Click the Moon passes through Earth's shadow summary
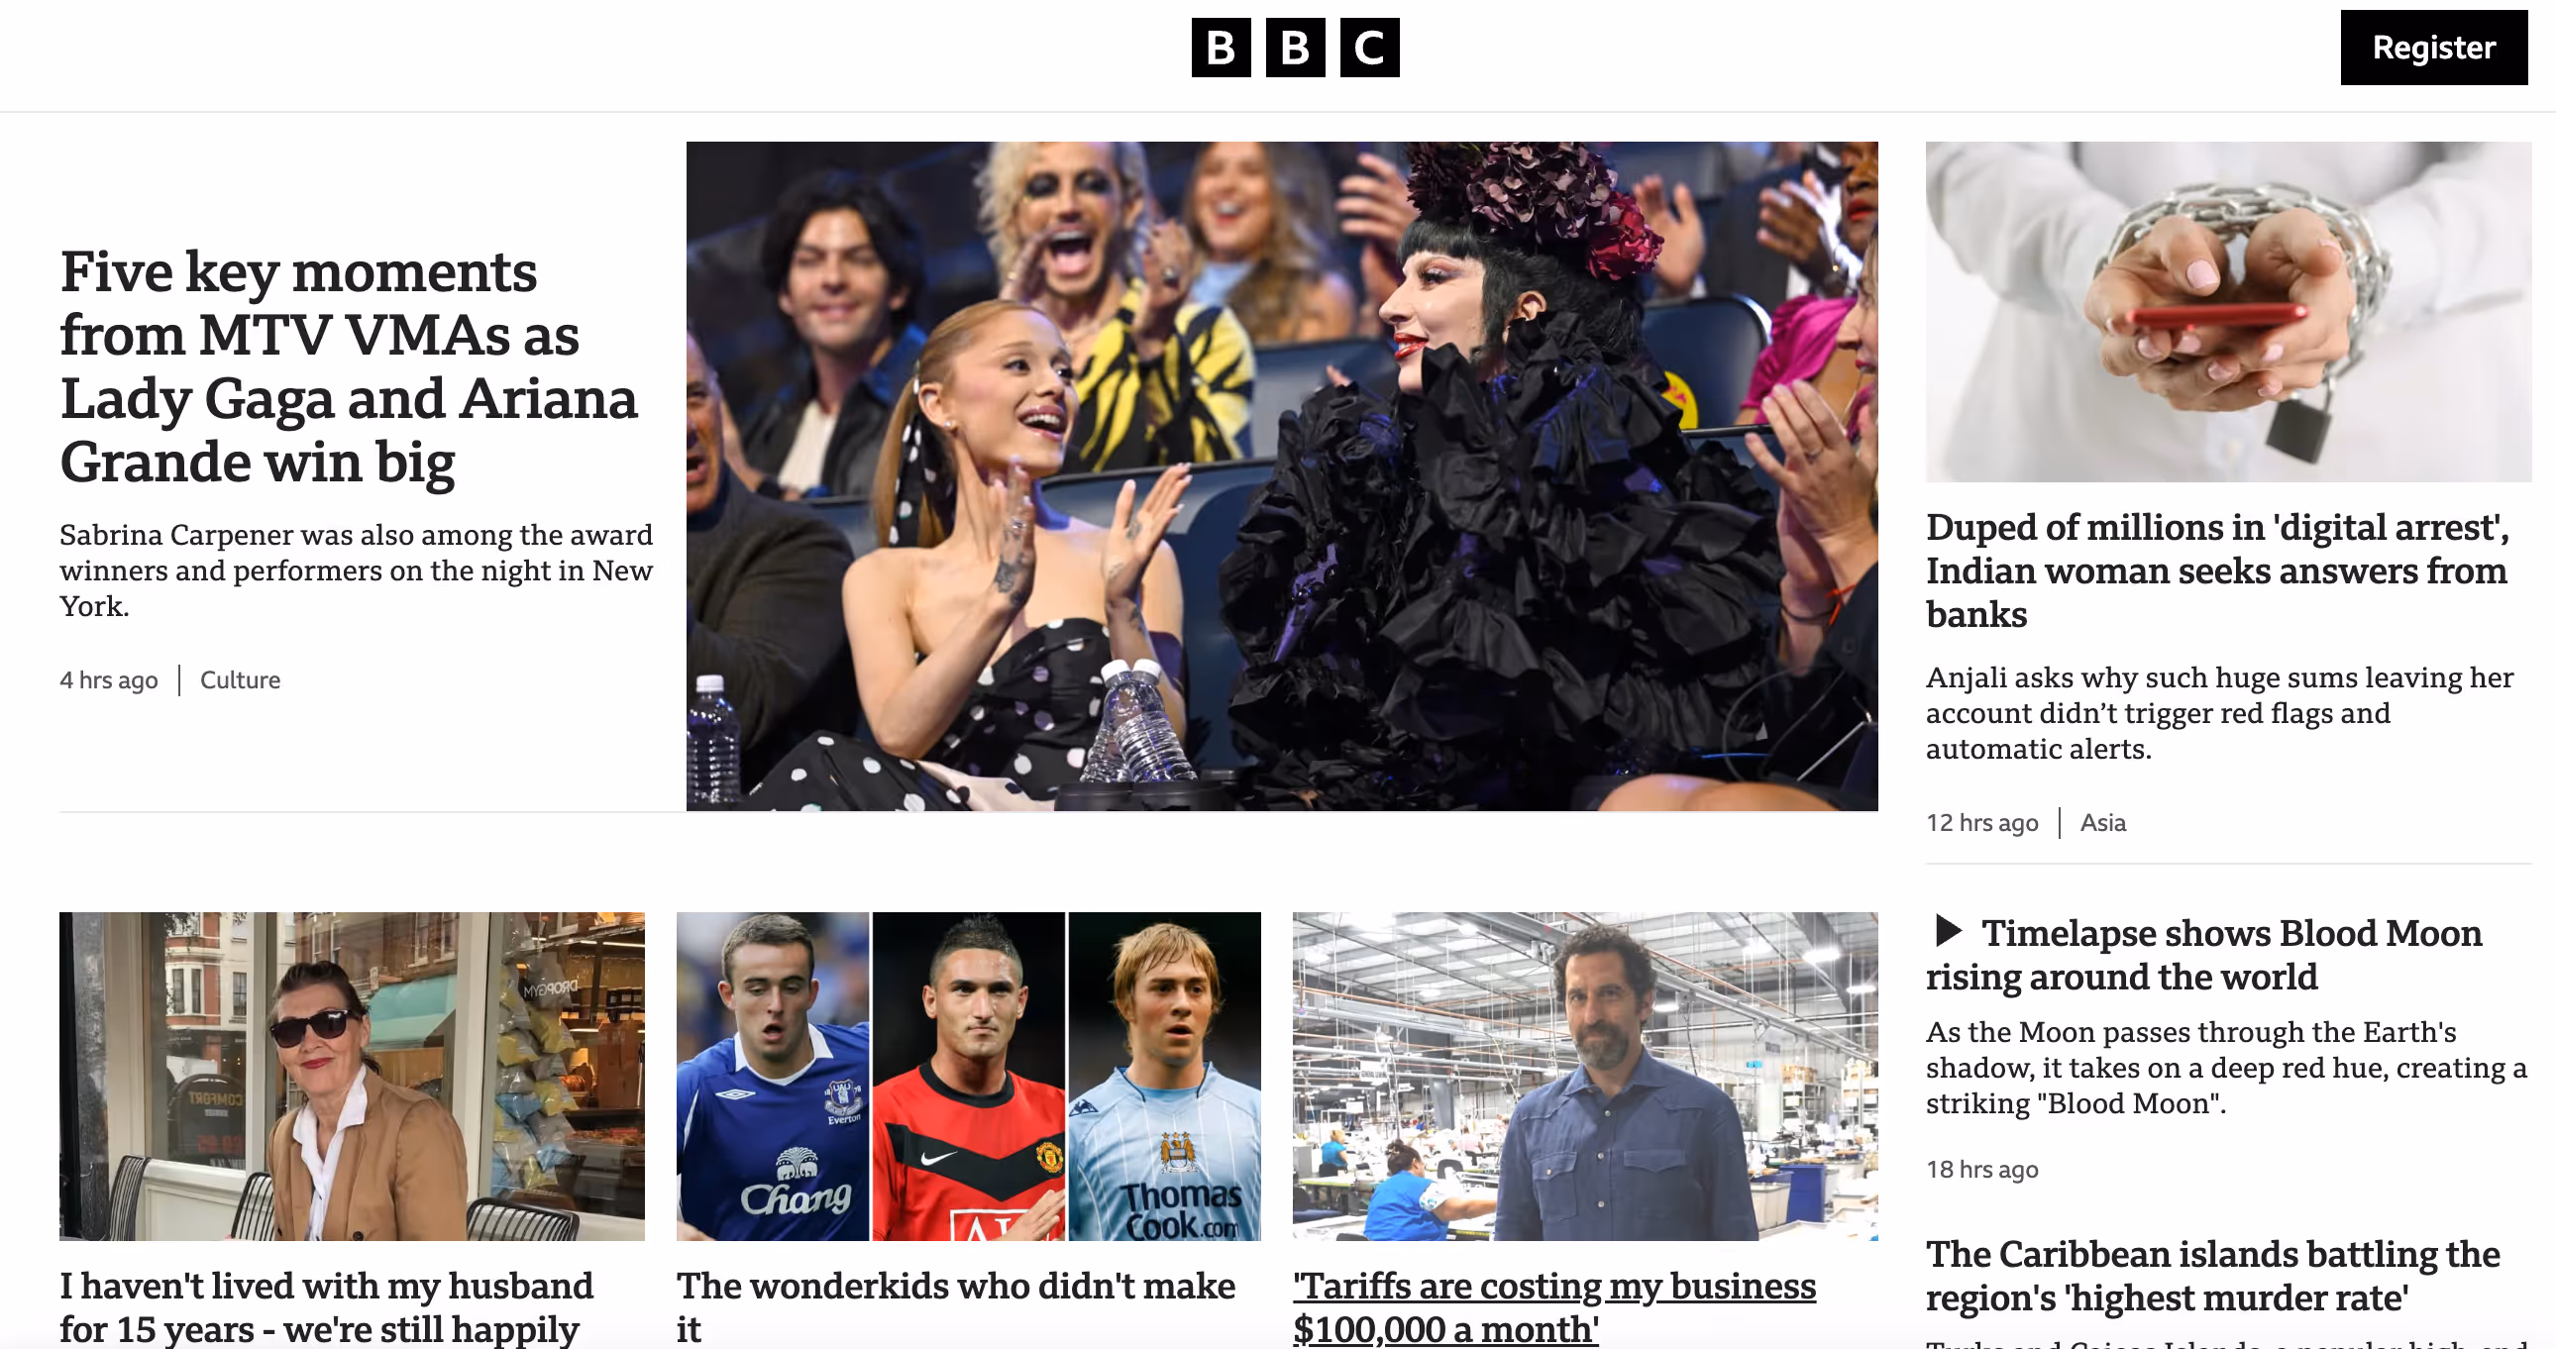 pos(2225,1068)
